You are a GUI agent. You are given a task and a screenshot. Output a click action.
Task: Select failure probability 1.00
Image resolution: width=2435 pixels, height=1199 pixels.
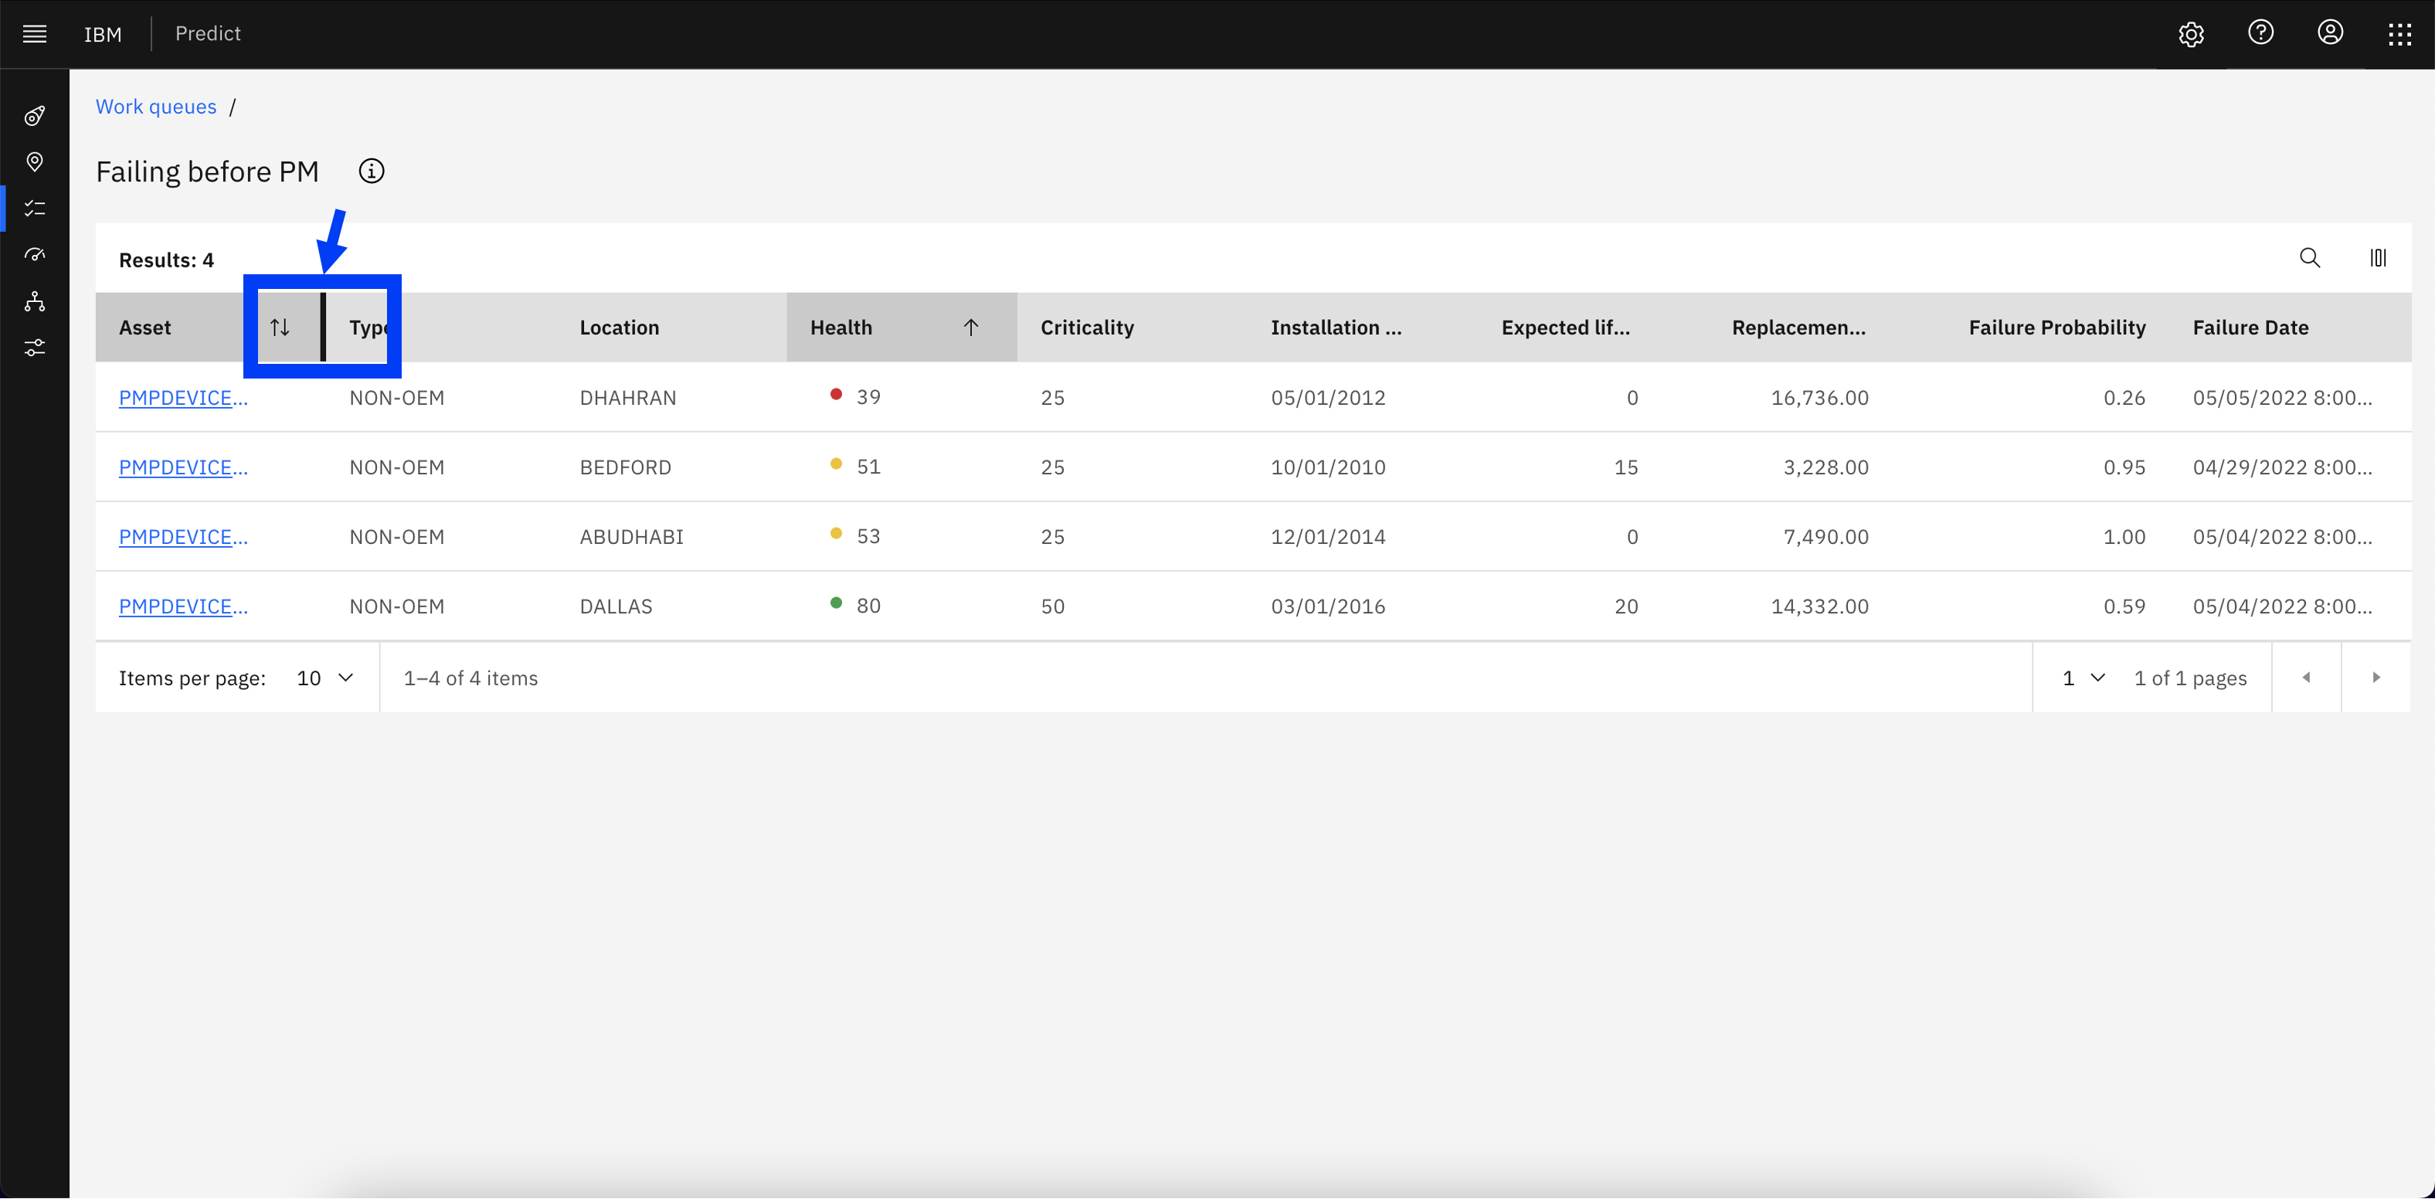tap(2124, 537)
